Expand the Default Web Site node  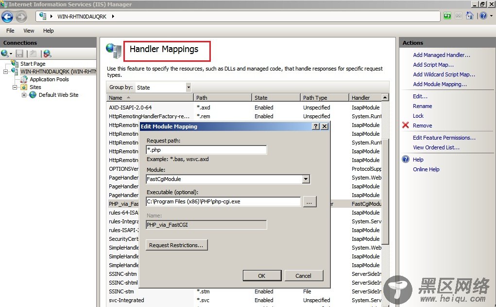[24, 95]
